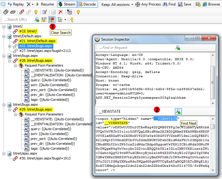Select session #27. btnet/ajax.aspx?bugid=2113
The width and height of the screenshot is (222, 179).
[45, 51]
